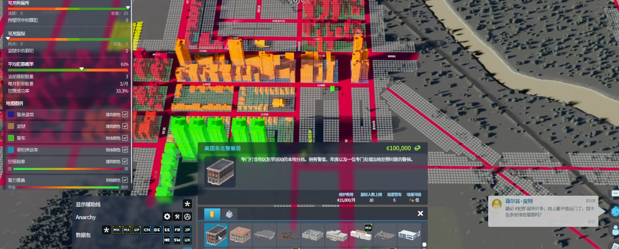619x249 pixels.
Task: Click the minus icon at right edge above Chirper
Action: tap(615, 193)
